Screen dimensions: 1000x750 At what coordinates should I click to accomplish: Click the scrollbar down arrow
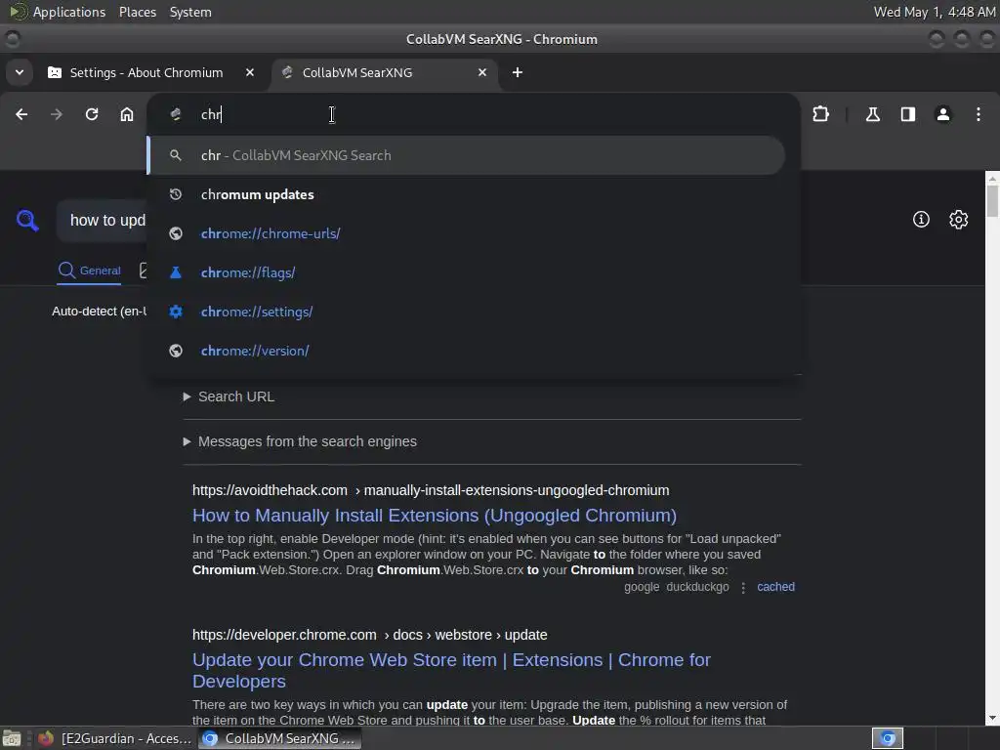[x=992, y=718]
